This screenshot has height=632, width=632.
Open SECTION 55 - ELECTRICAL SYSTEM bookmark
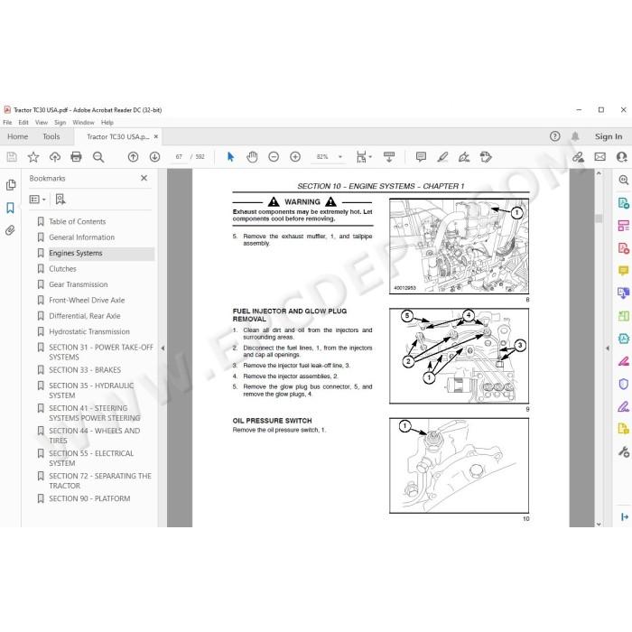[91, 459]
